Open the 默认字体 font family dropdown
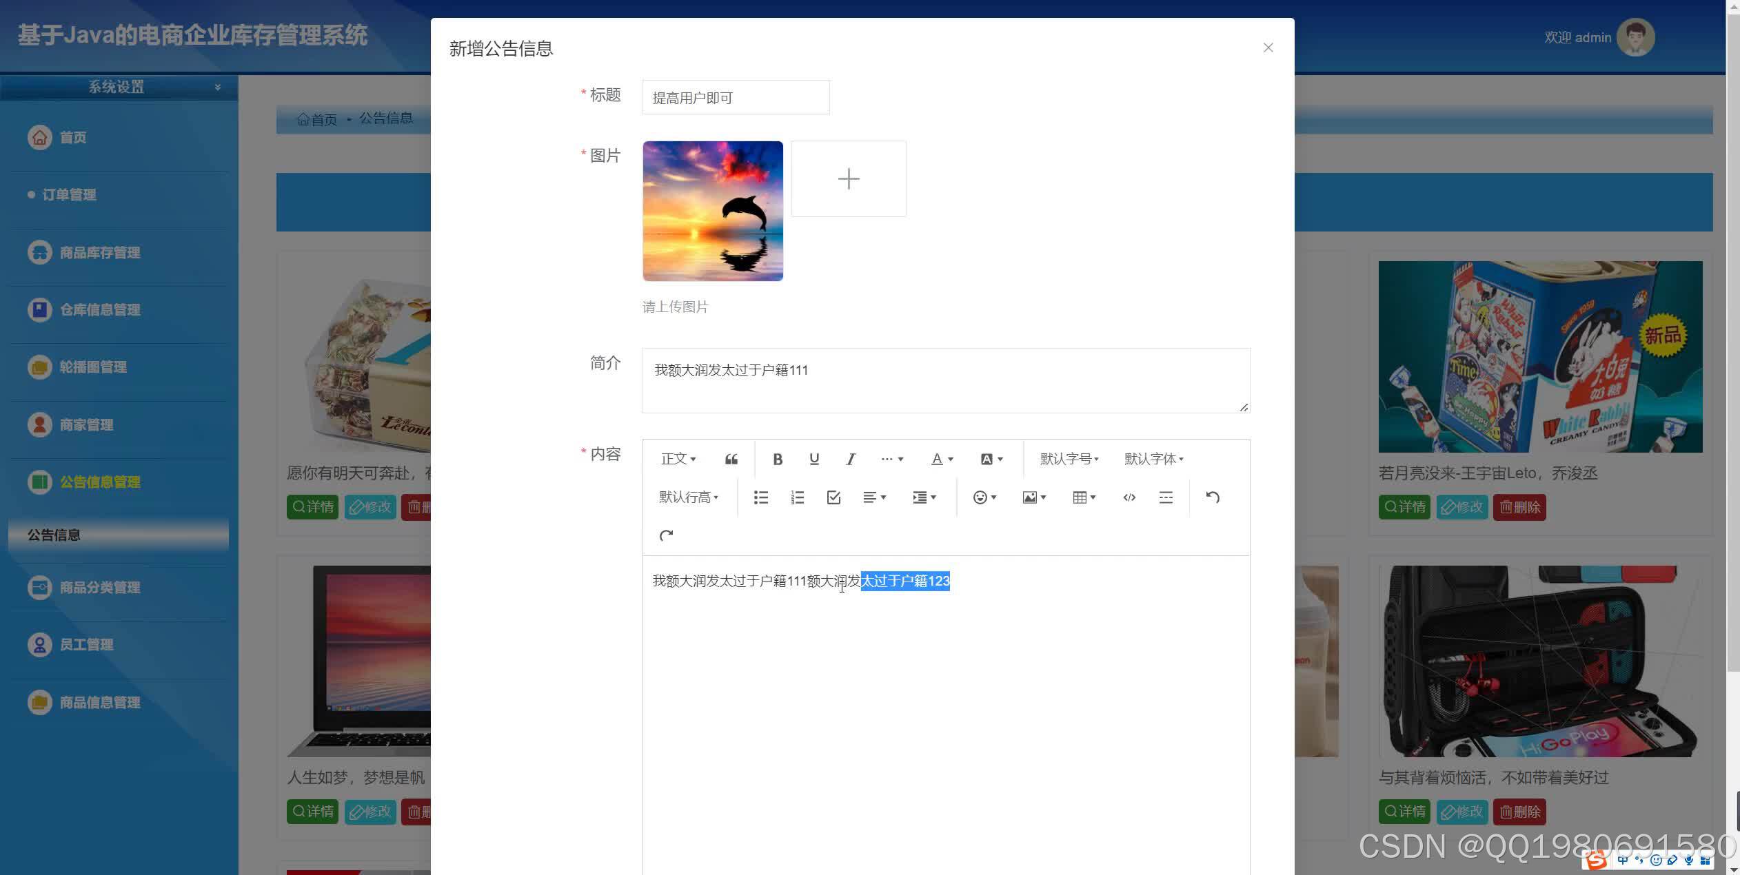1740x875 pixels. (x=1152, y=458)
